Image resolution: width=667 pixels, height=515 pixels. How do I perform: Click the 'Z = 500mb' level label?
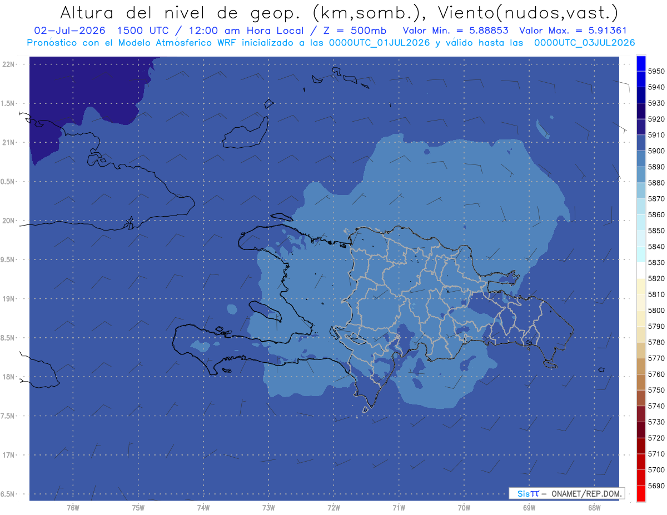click(x=354, y=31)
